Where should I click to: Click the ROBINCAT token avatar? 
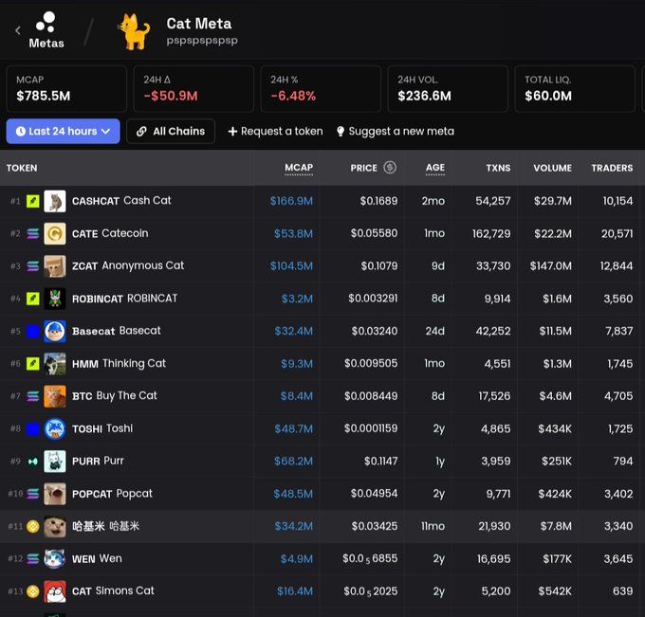[55, 299]
